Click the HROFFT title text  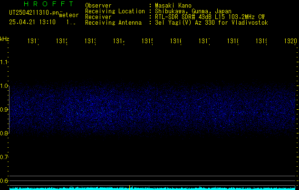(x=49, y=4)
